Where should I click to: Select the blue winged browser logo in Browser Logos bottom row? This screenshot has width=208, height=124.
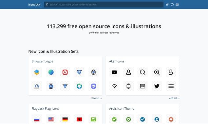click(x=65, y=86)
